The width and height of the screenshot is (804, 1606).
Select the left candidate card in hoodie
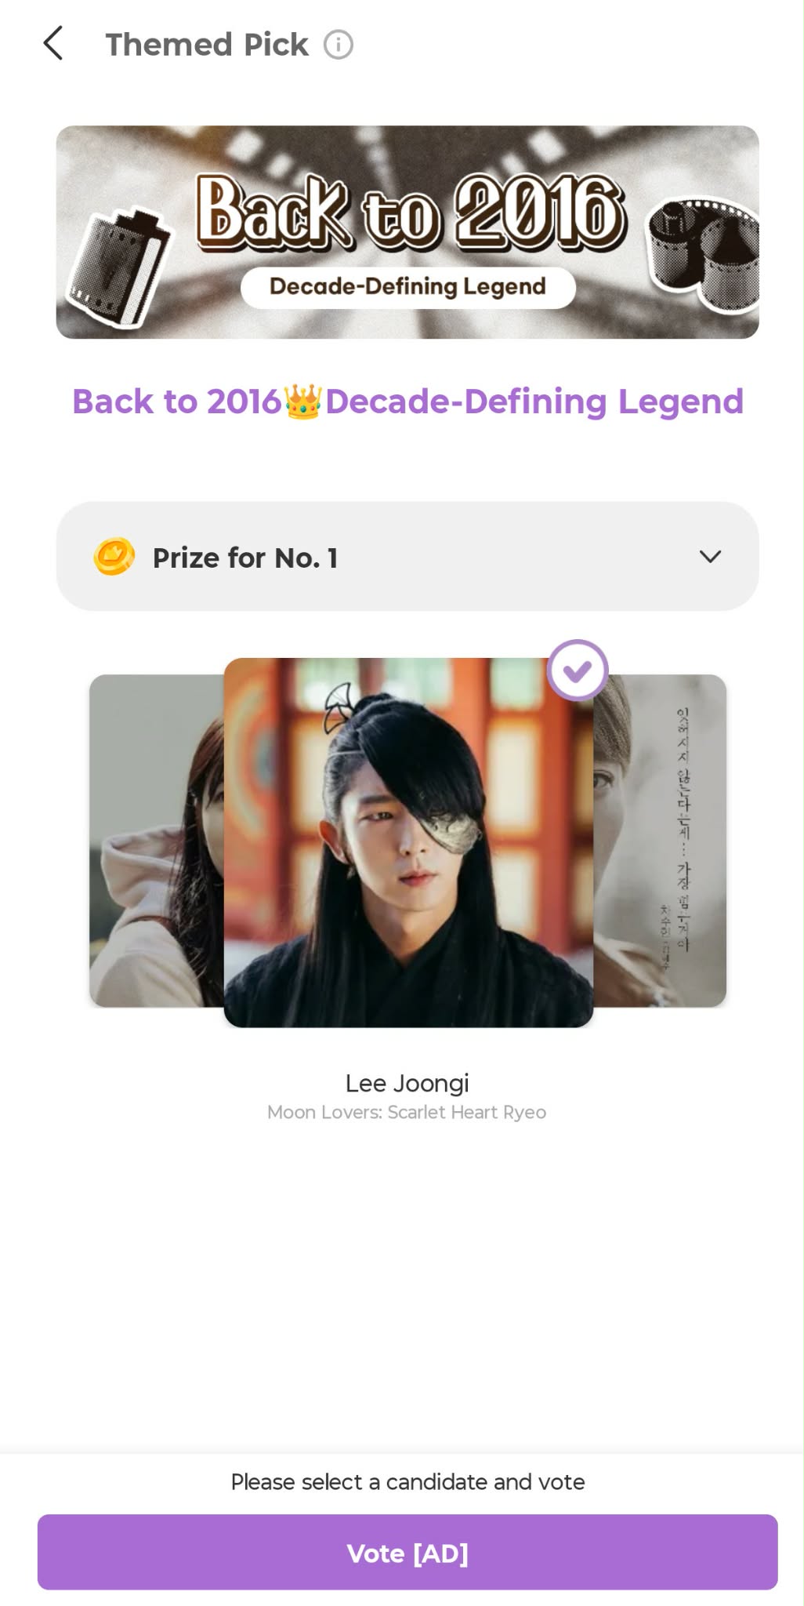(x=157, y=841)
